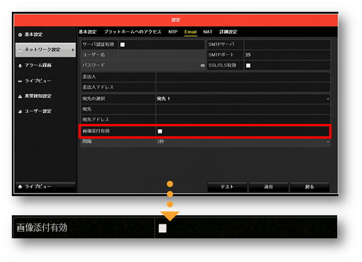Click the 差出人アドレス input field
This screenshot has width=362, height=262.
(243, 87)
